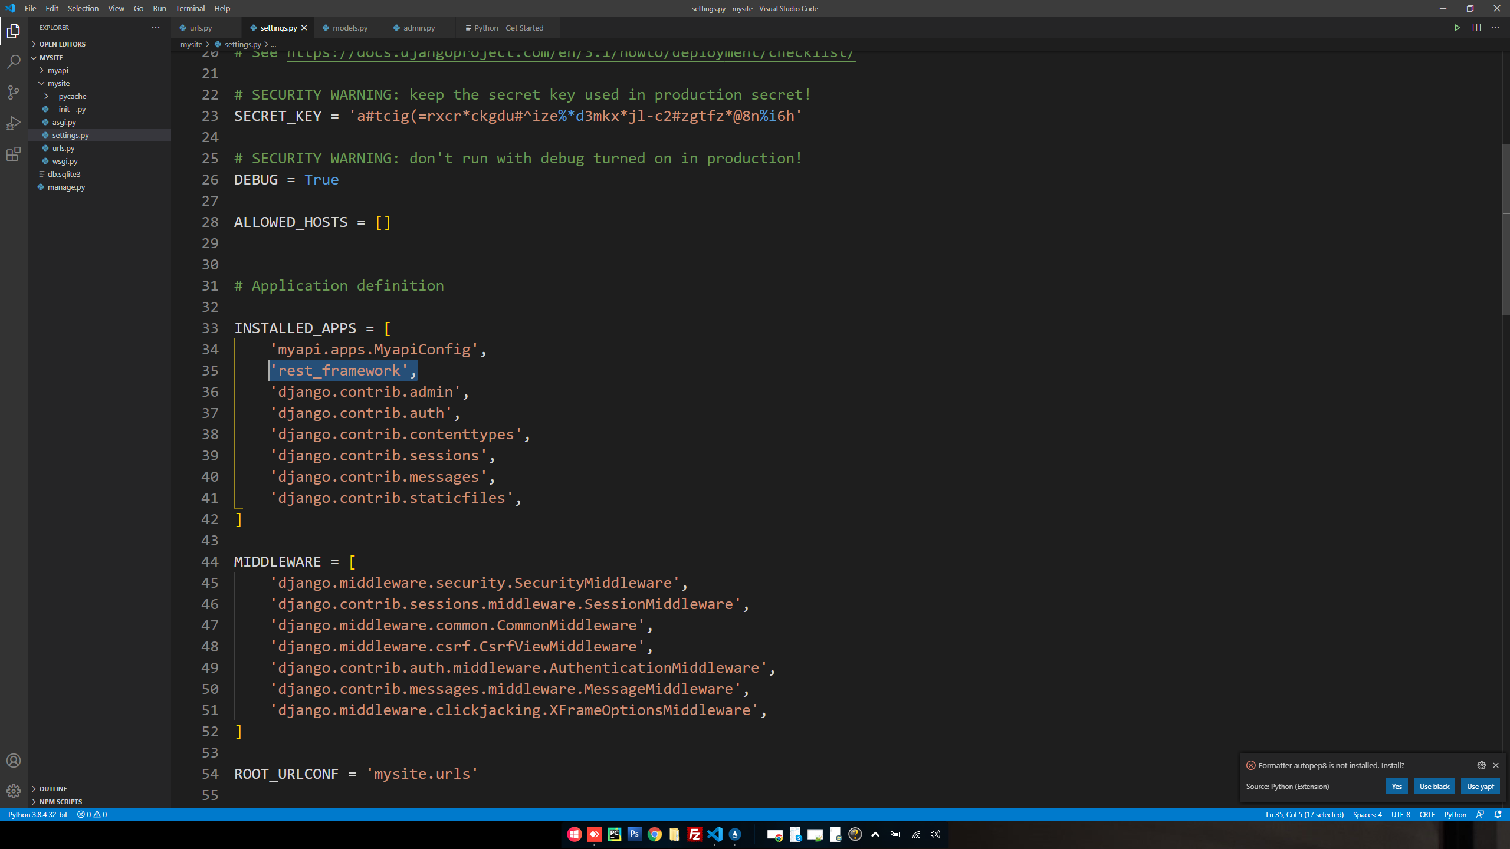1510x849 pixels.
Task: Click the Use black button
Action: point(1434,786)
